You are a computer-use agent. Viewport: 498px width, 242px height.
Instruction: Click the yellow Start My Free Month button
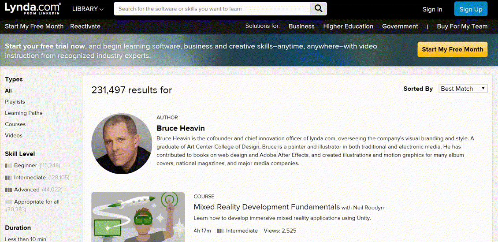452,49
